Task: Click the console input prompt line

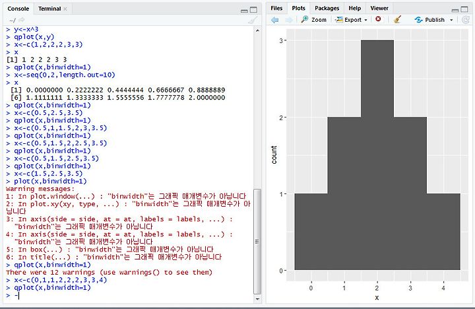Action: click(x=129, y=295)
